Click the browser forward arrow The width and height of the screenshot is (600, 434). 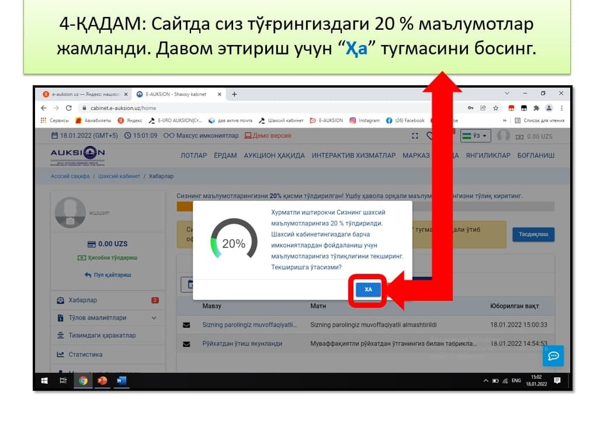(x=56, y=108)
